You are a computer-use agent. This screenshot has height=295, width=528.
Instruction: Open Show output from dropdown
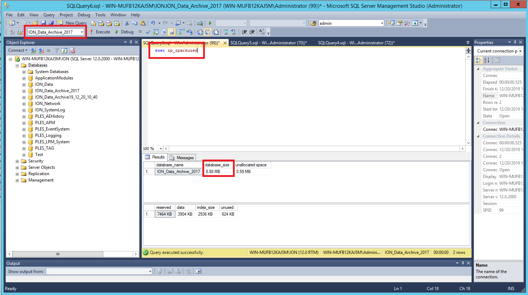(150, 271)
